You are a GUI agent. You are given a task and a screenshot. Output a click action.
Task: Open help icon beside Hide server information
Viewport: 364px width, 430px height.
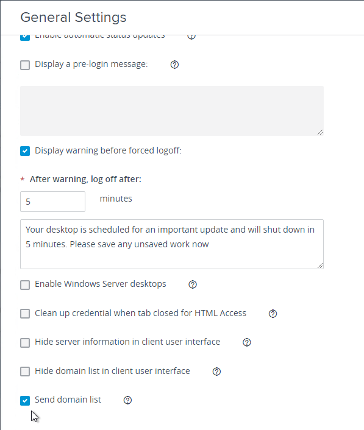(x=247, y=342)
